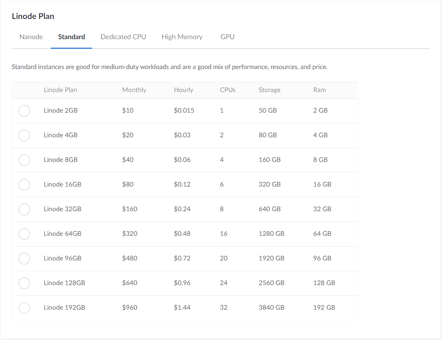Image resolution: width=442 pixels, height=340 pixels.
Task: Open the High Memory tab
Action: coord(182,37)
